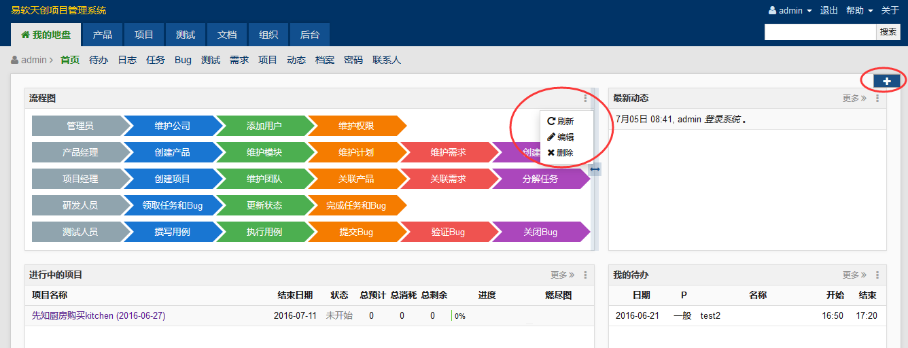Click 创建产品 flow step
Image resolution: width=908 pixels, height=348 pixels.
tap(173, 152)
